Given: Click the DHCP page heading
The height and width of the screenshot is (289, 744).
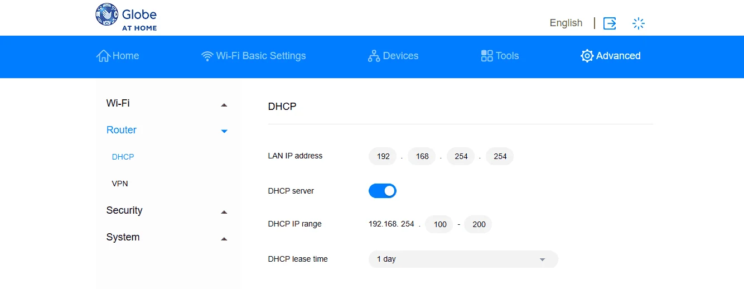Looking at the screenshot, I should (x=282, y=106).
